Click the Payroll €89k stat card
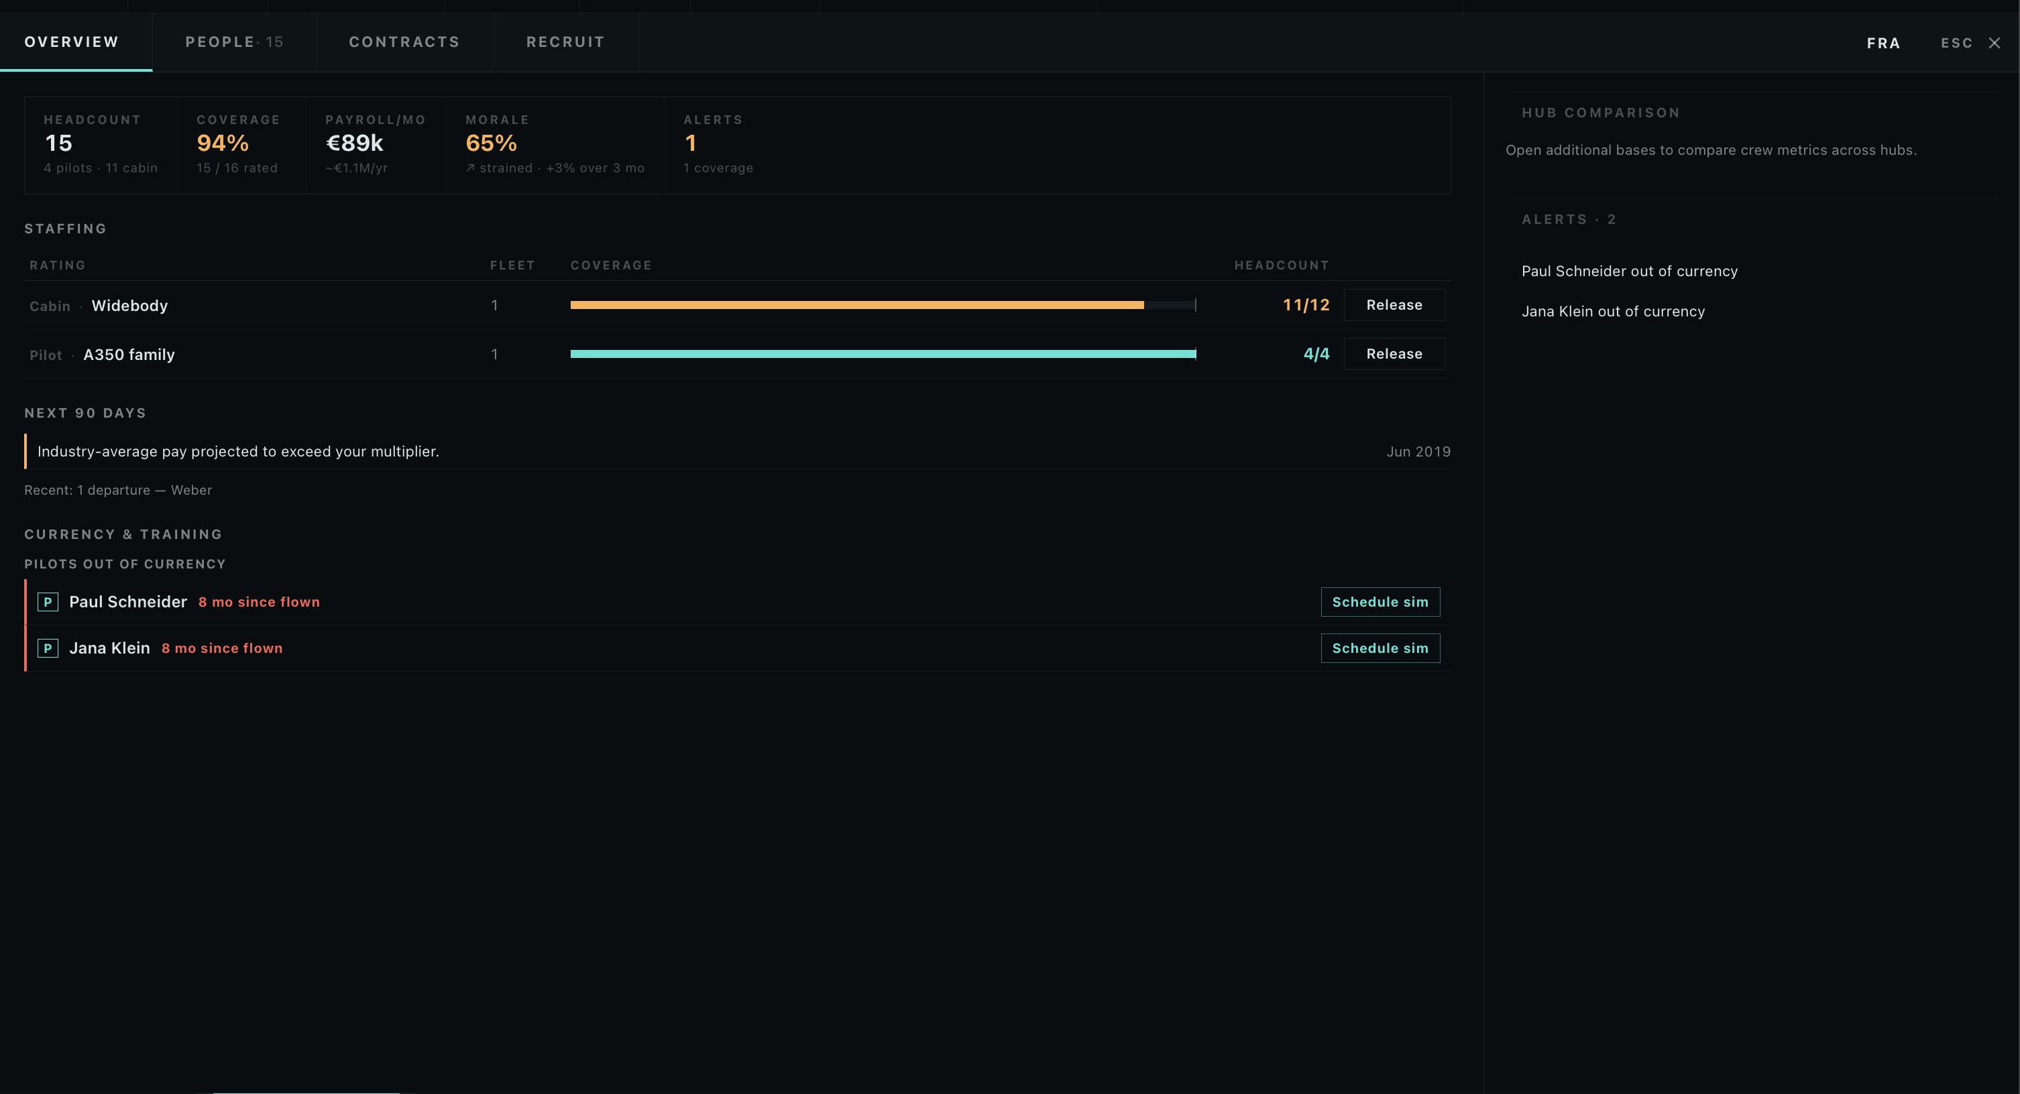 click(x=376, y=145)
